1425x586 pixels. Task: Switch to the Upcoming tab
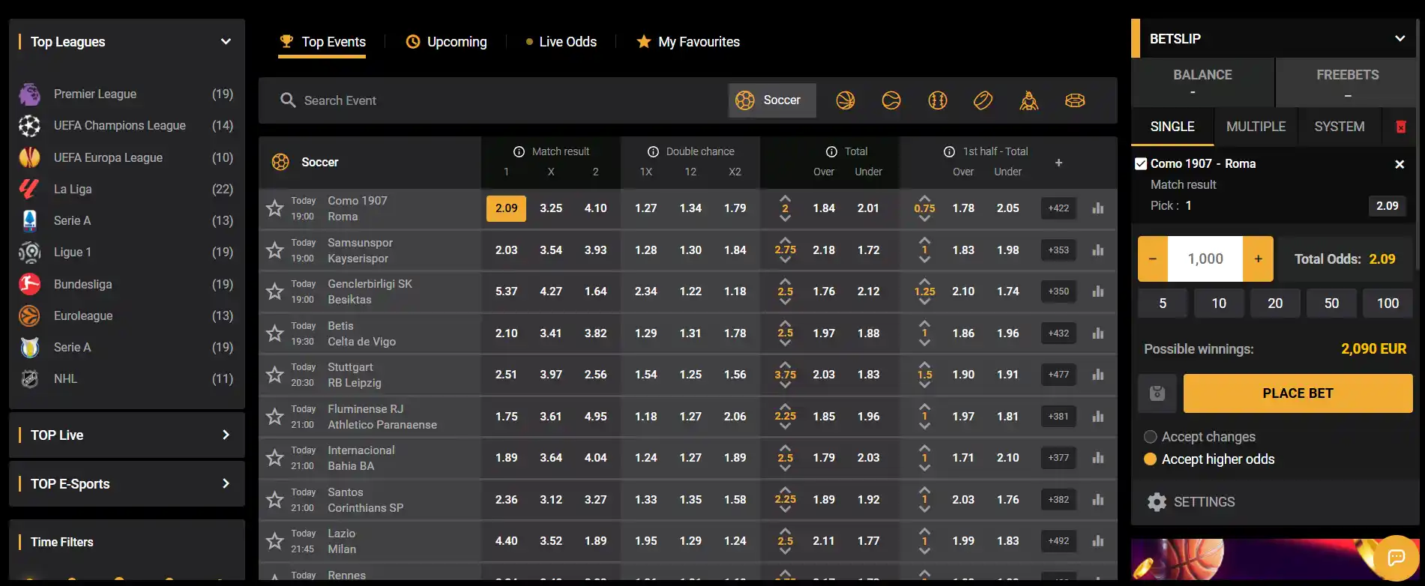(446, 42)
